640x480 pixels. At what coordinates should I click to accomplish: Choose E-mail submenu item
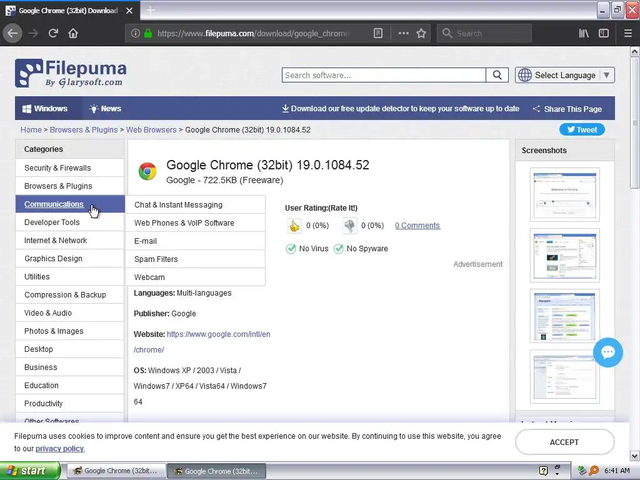[196, 241]
